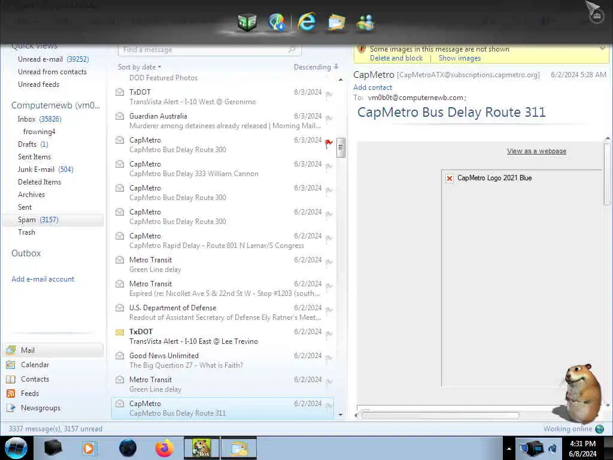This screenshot has height=460, width=613.
Task: Click envelope icon of Guardian Australia message
Action: [120, 116]
